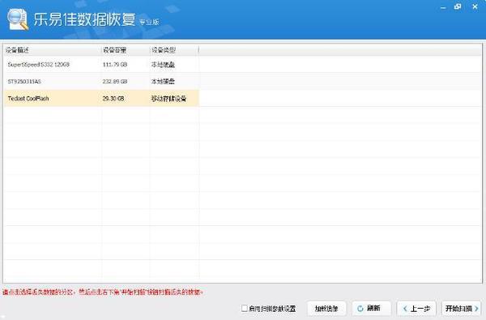
Task: Click the 乐易佳数据恢复 title text
Action: coord(84,19)
